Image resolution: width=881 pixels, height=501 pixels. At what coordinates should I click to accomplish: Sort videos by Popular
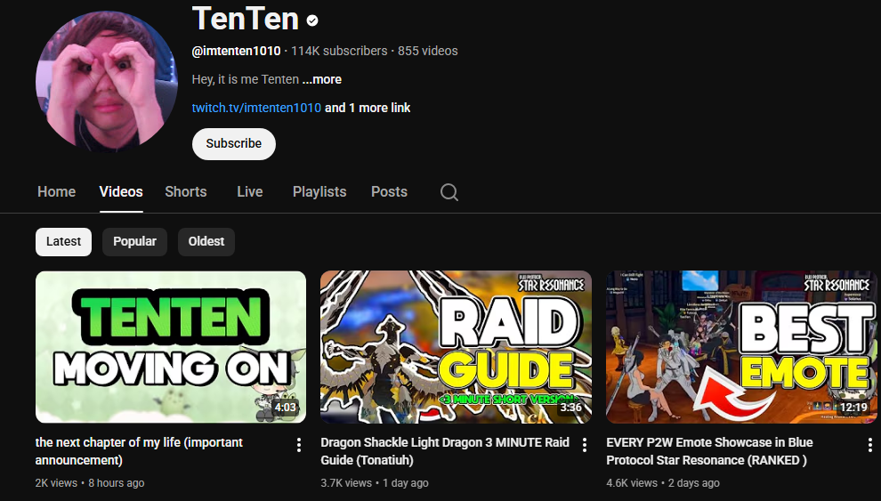[x=134, y=241]
